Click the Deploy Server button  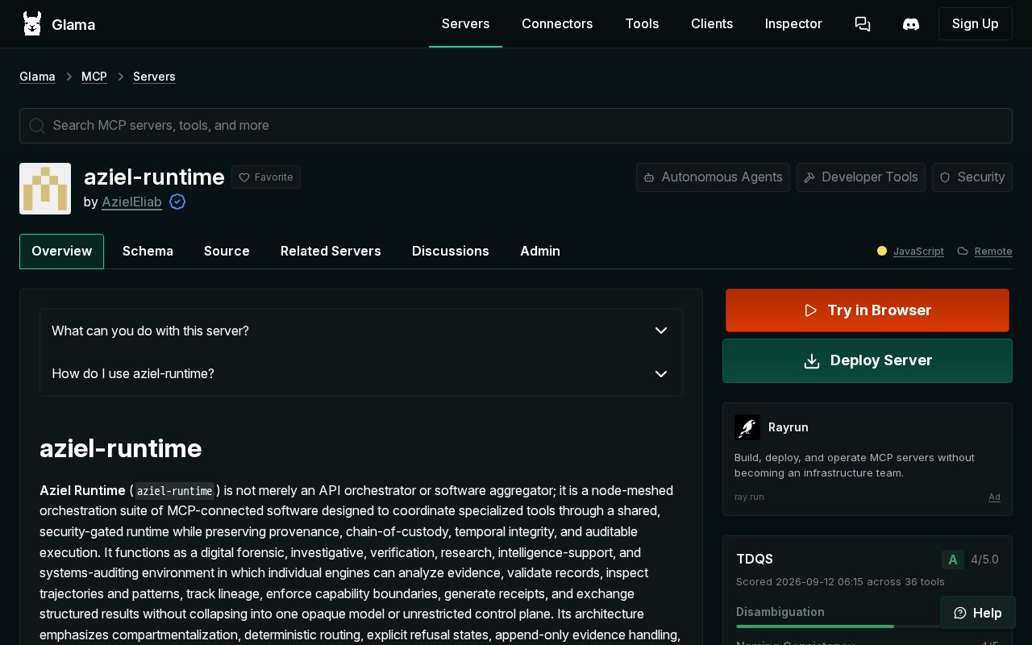point(868,361)
